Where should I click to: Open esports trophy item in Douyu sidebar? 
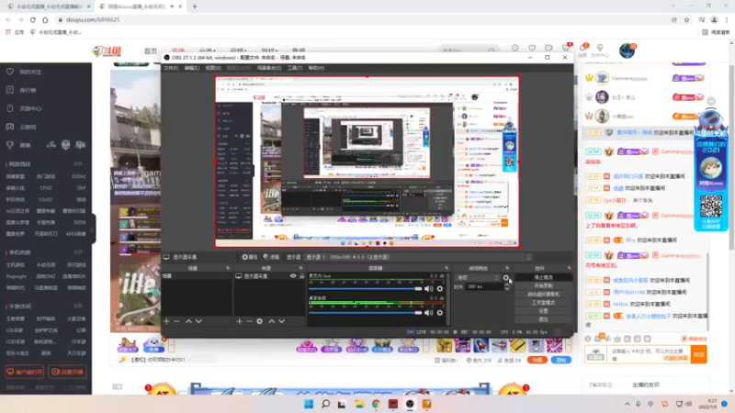point(18,145)
